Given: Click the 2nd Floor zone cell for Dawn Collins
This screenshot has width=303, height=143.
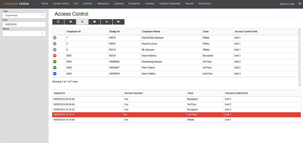Looking at the screenshot, I should tap(217, 74).
